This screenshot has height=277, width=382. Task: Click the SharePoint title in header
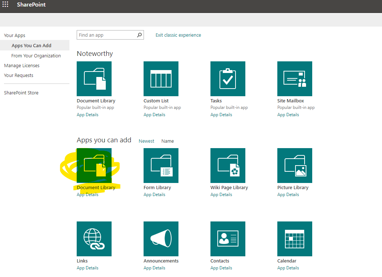tap(31, 5)
